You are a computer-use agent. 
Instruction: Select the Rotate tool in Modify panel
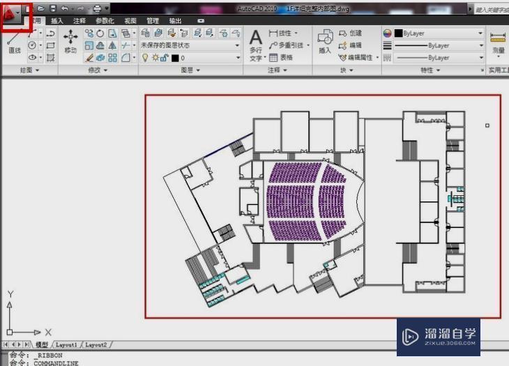(x=100, y=33)
